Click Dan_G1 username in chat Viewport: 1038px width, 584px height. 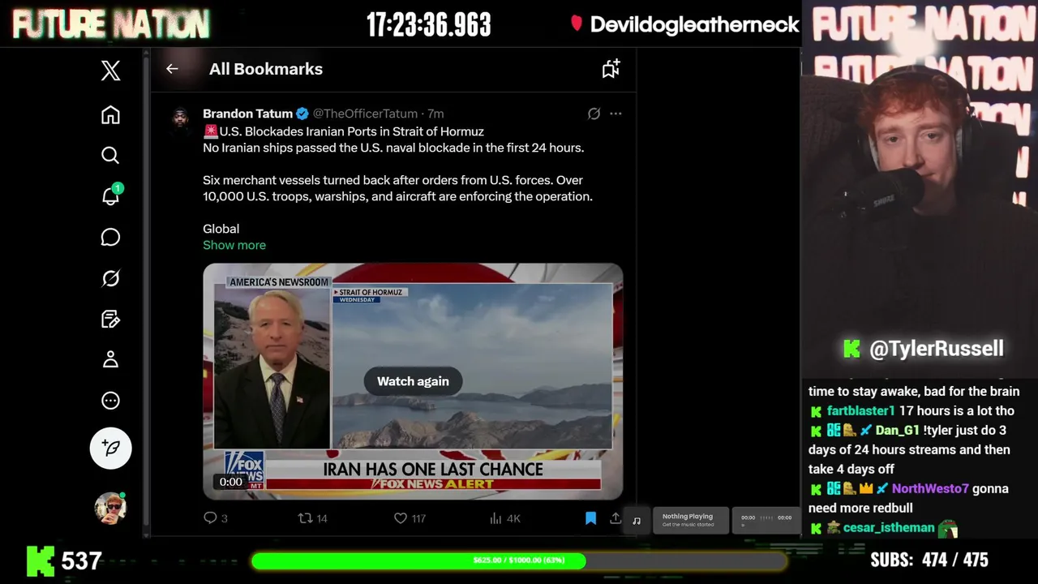897,431
